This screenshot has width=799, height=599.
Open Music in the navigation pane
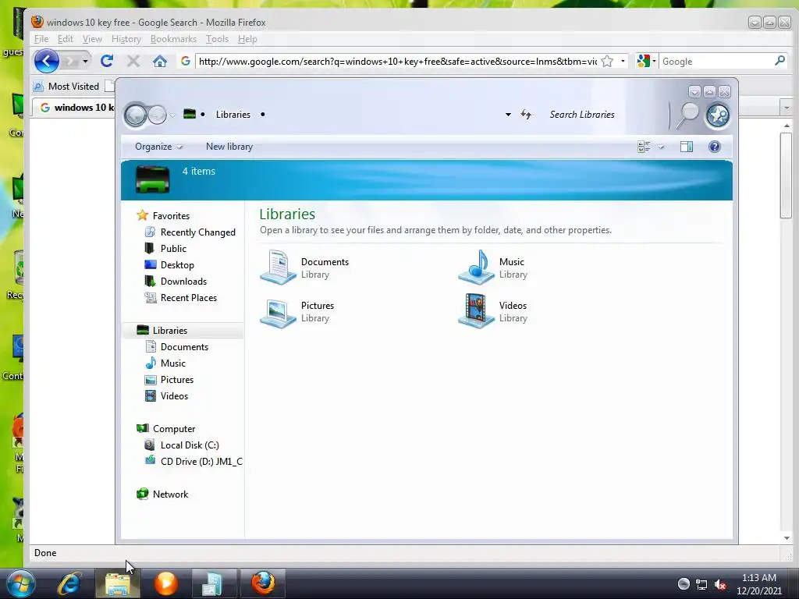pos(172,363)
